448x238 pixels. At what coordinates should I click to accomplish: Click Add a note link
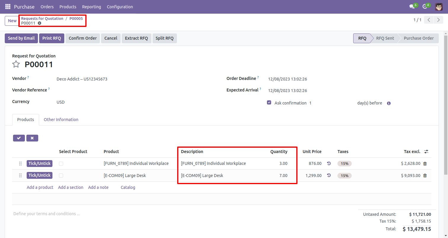pyautogui.click(x=98, y=187)
